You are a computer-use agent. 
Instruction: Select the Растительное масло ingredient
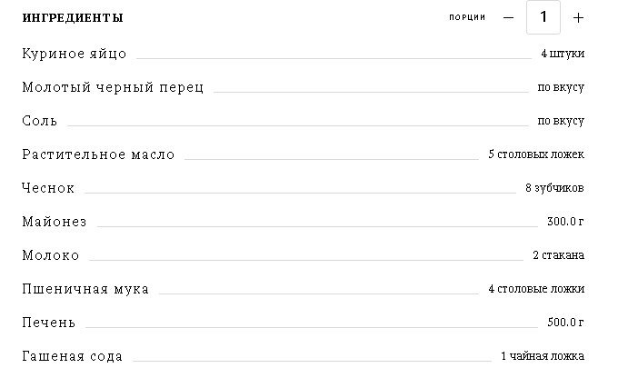point(98,154)
